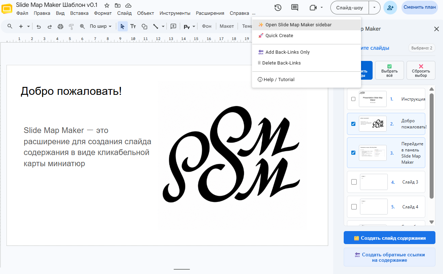Choose Delete Back-Links entry
Image resolution: width=443 pixels, height=274 pixels.
click(x=307, y=63)
